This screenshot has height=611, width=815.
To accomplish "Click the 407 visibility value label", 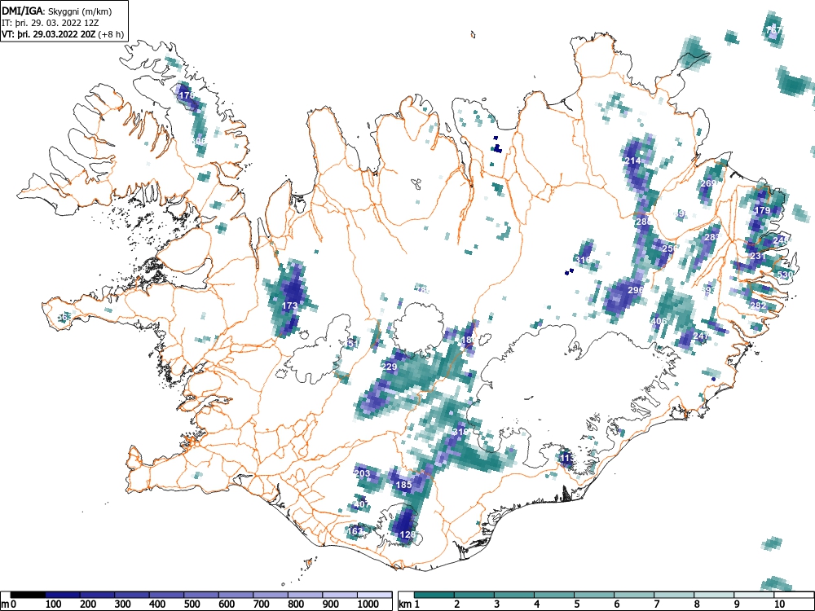I will pos(361,504).
